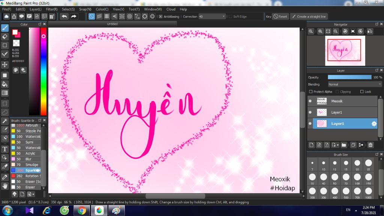
Task: Hide the selected bottom Layer1 layer
Action: [x=310, y=124]
